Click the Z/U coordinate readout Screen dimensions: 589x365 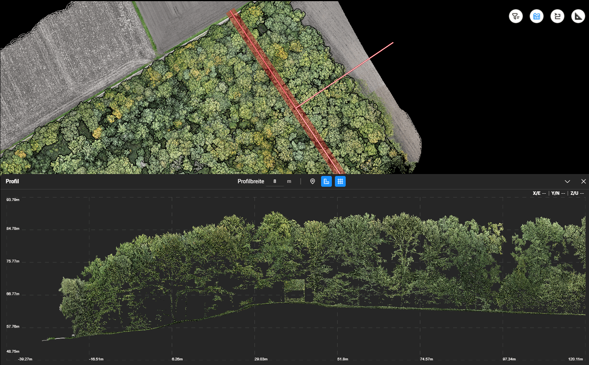pos(577,193)
